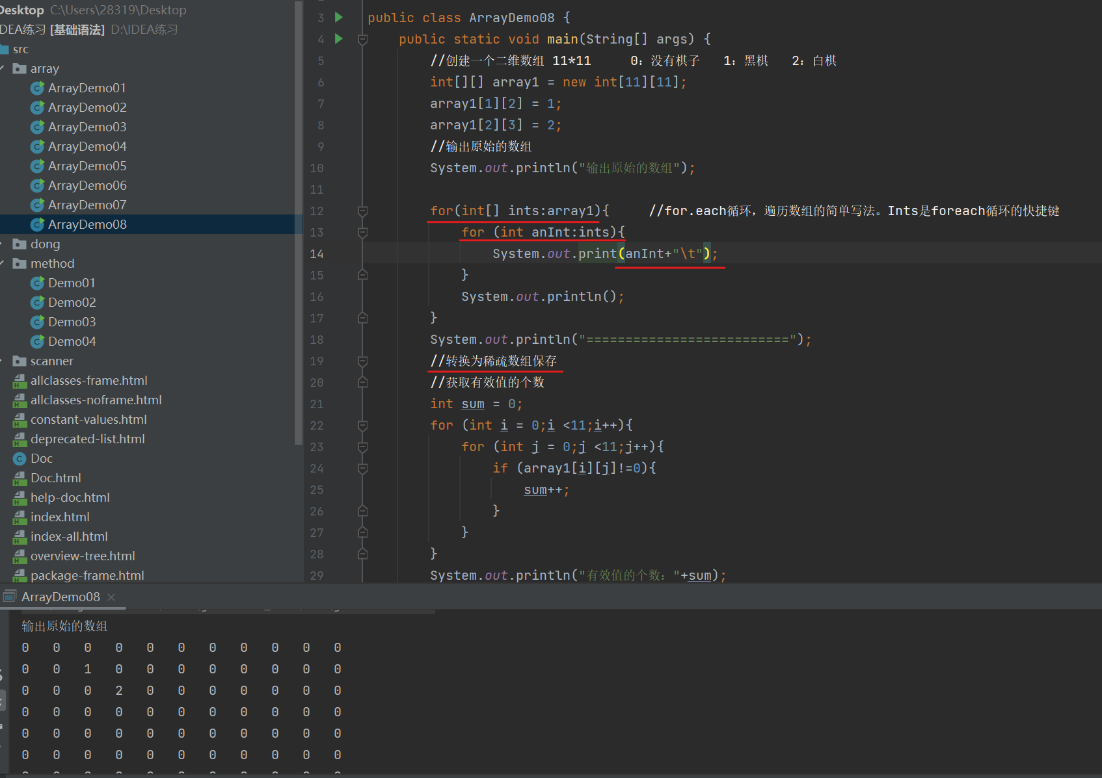1102x778 pixels.
Task: Click the index-all.html file icon
Action: (20, 537)
